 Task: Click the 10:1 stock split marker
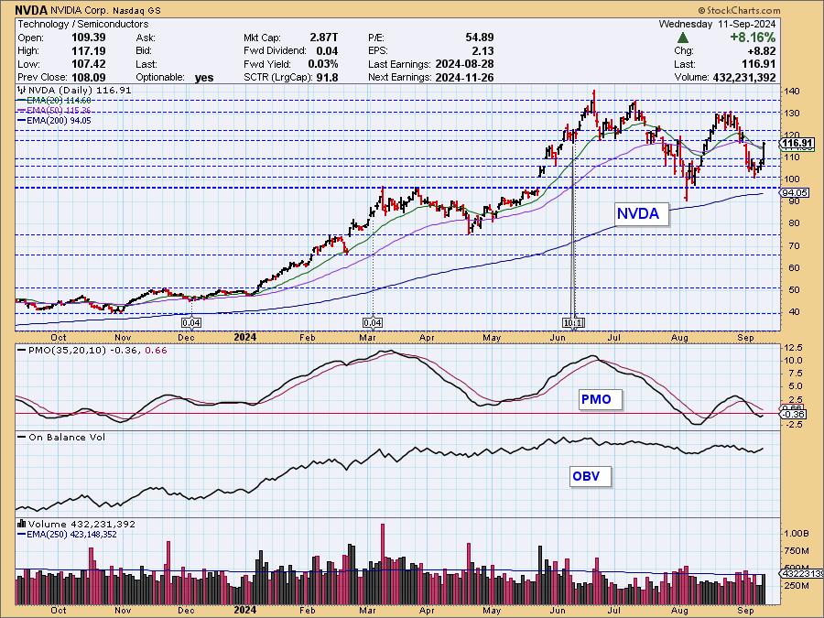pyautogui.click(x=573, y=322)
